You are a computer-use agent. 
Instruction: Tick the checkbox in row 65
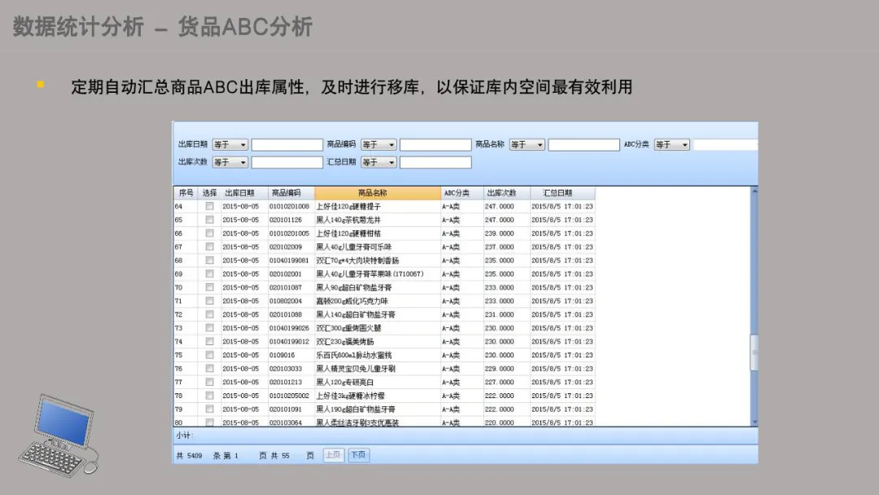[210, 220]
